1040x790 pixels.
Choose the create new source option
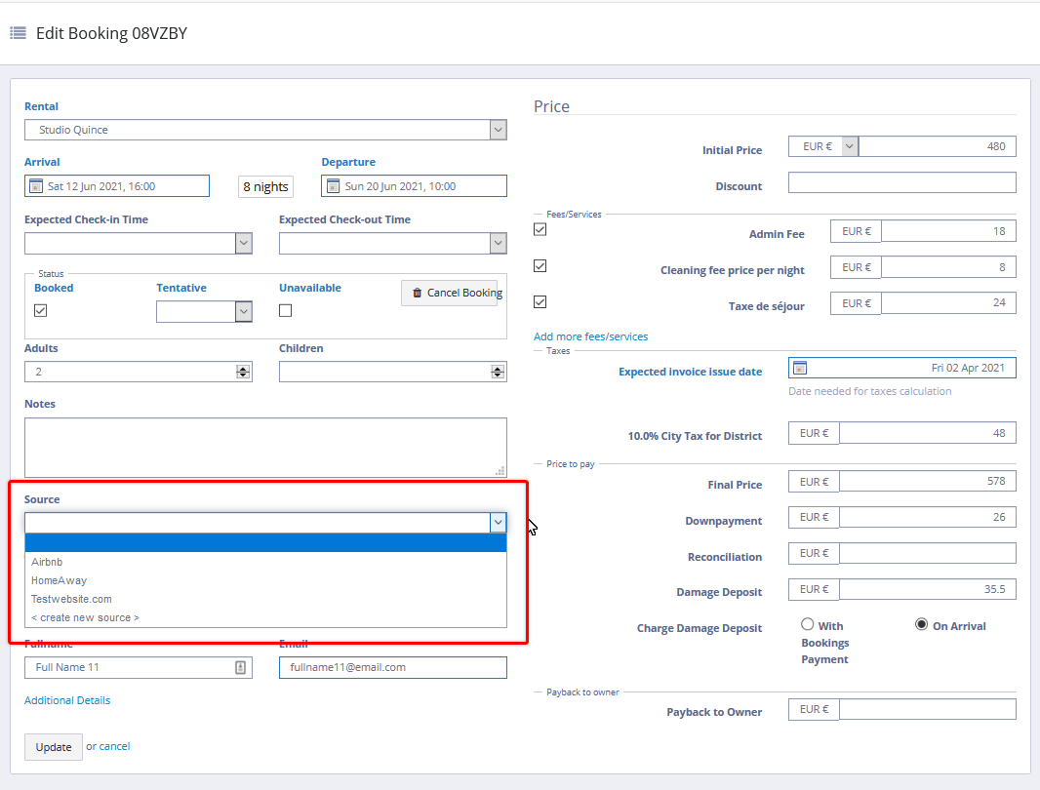85,617
